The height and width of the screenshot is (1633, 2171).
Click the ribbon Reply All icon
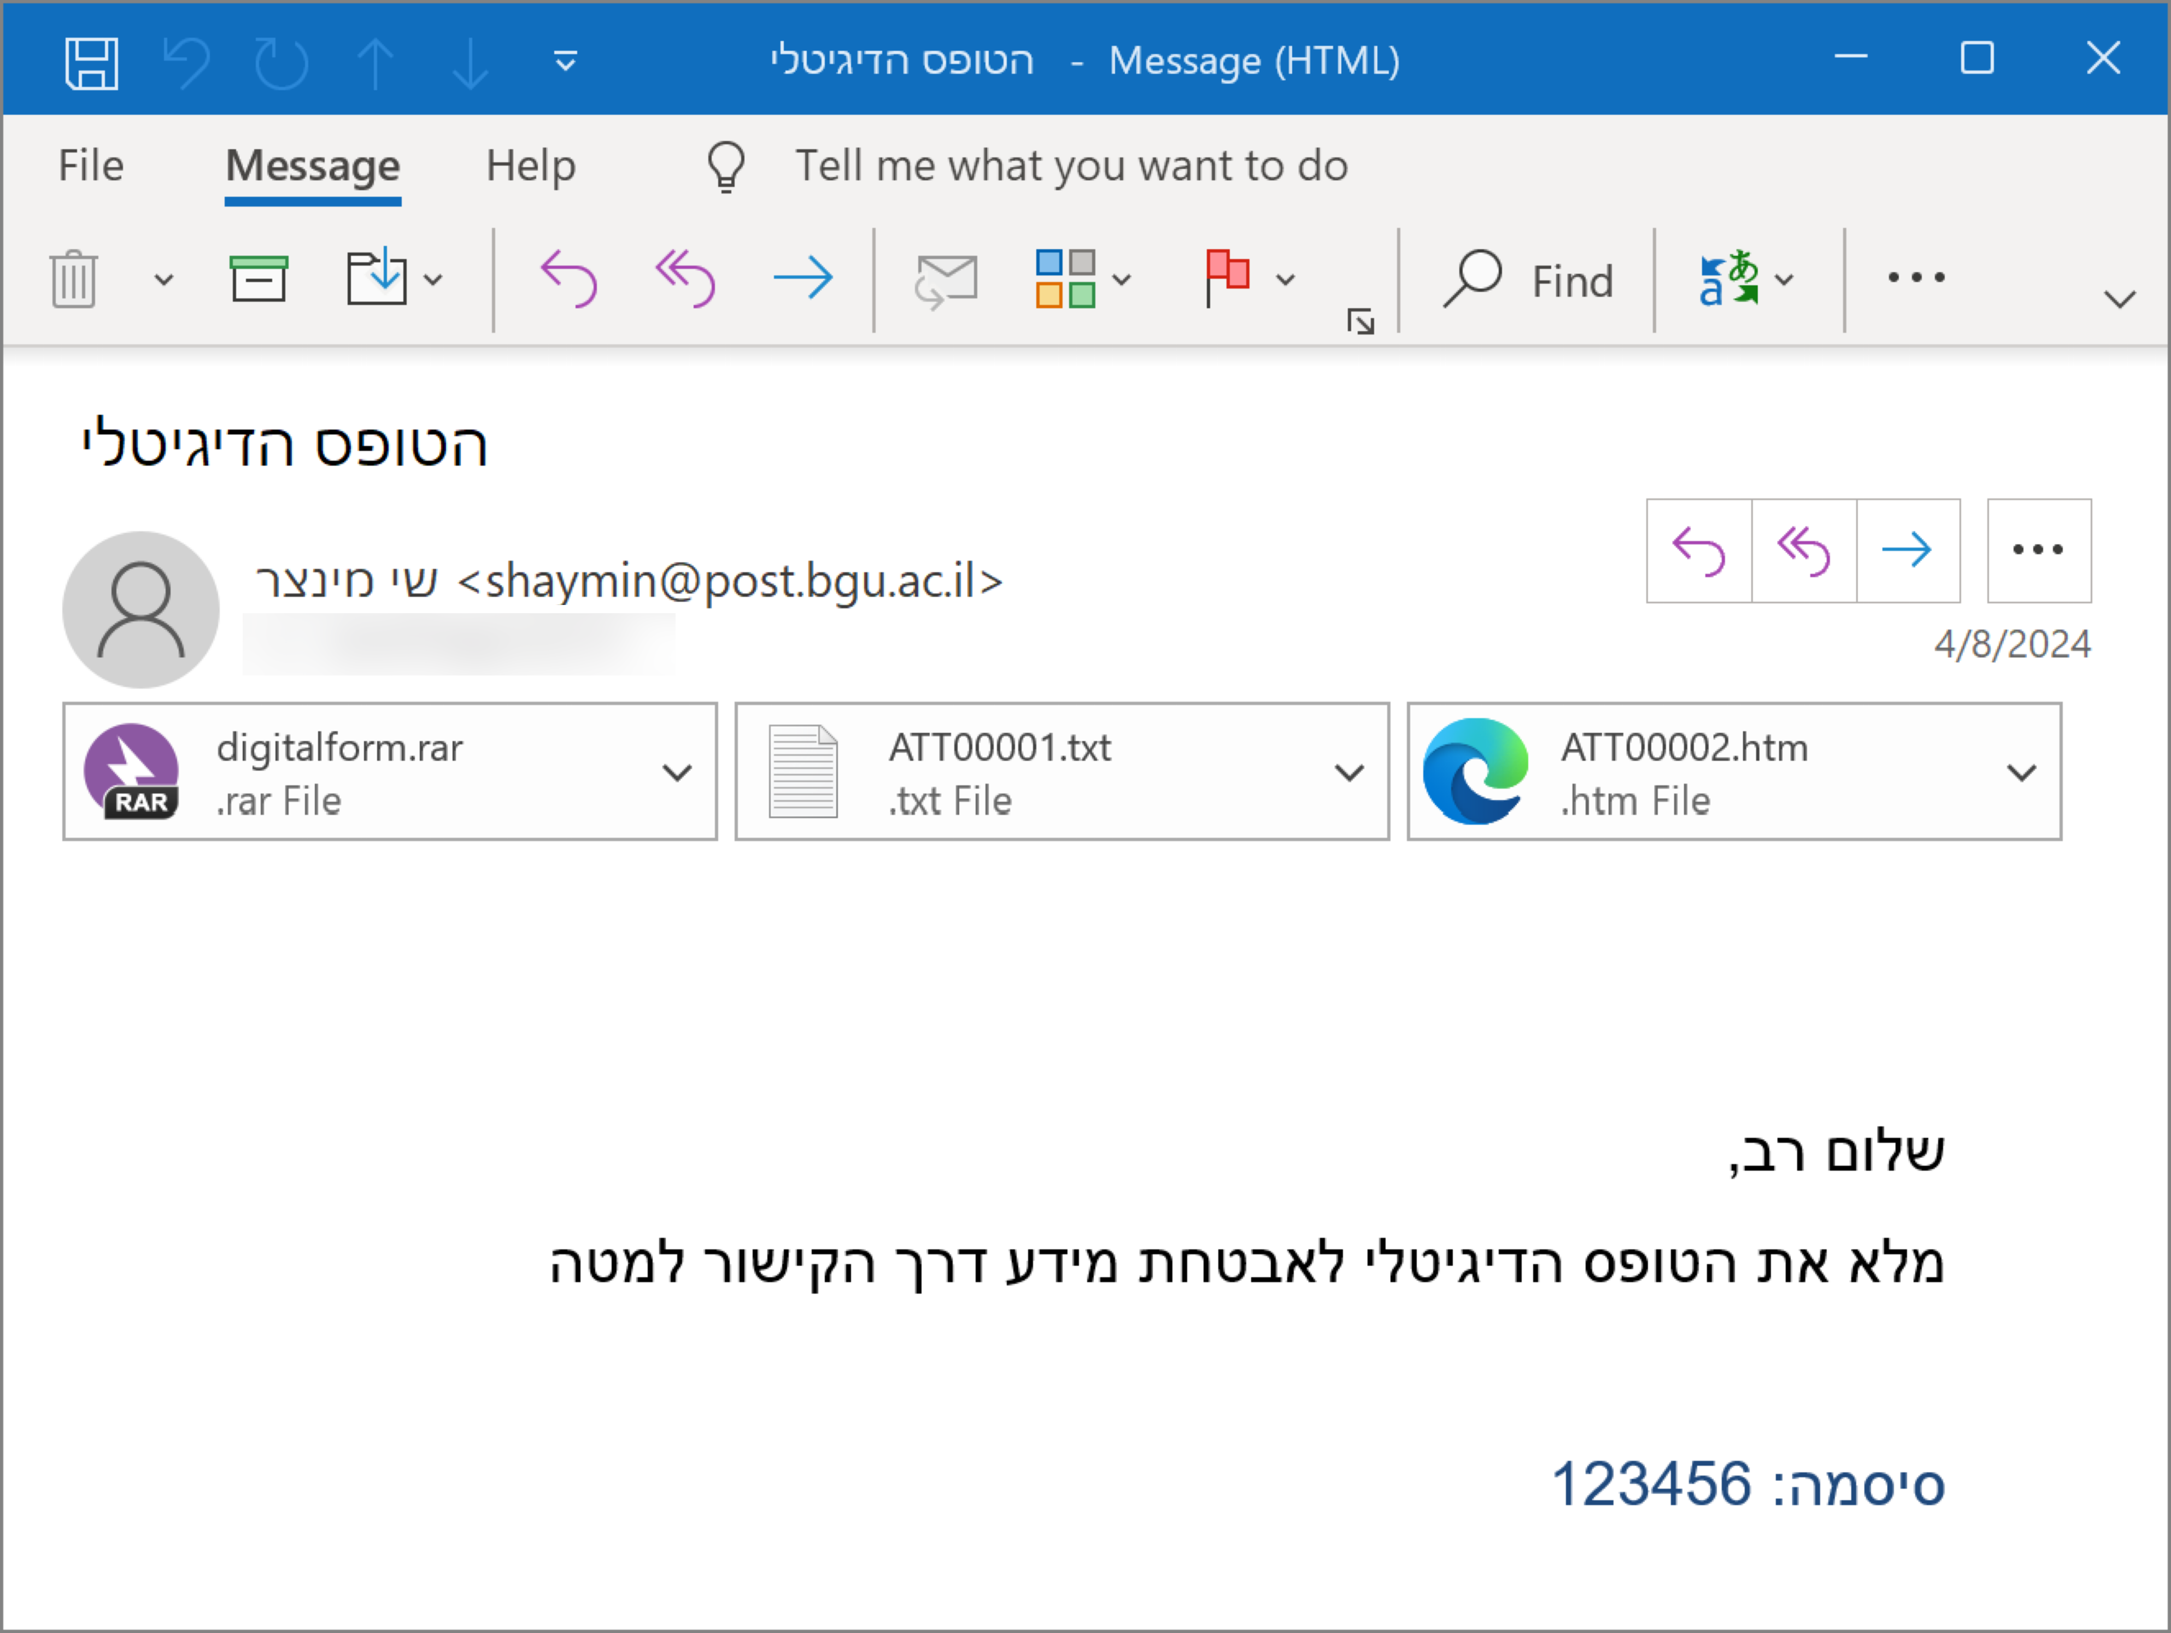(x=685, y=280)
